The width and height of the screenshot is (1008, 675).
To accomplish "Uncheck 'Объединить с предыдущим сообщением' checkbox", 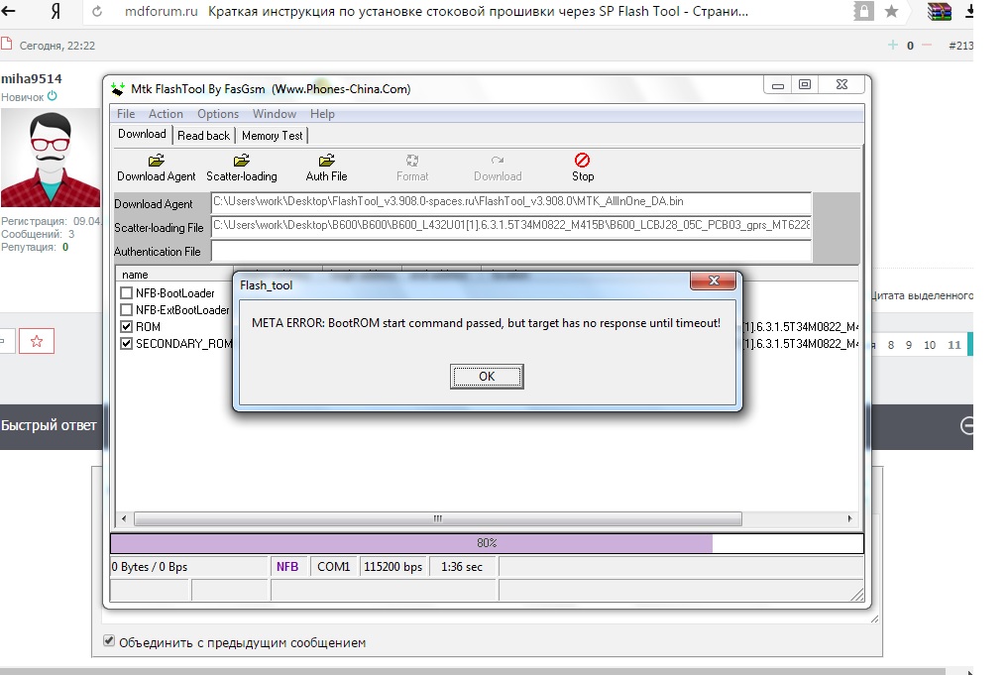I will (x=110, y=641).
